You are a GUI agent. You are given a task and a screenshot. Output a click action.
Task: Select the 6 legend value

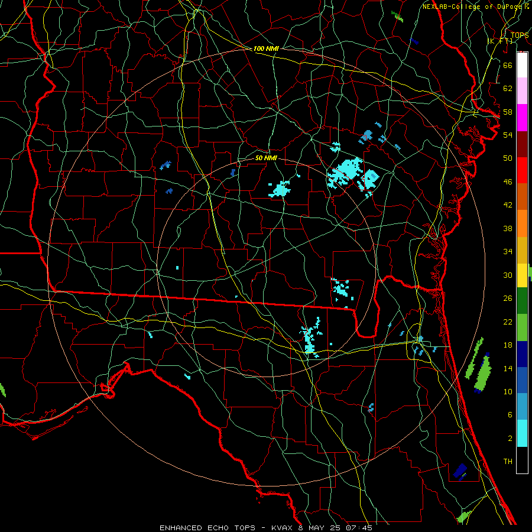coord(510,415)
